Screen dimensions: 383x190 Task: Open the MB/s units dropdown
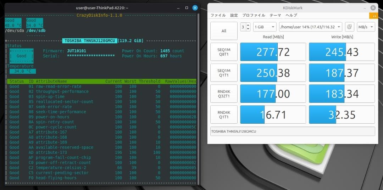tap(367, 27)
